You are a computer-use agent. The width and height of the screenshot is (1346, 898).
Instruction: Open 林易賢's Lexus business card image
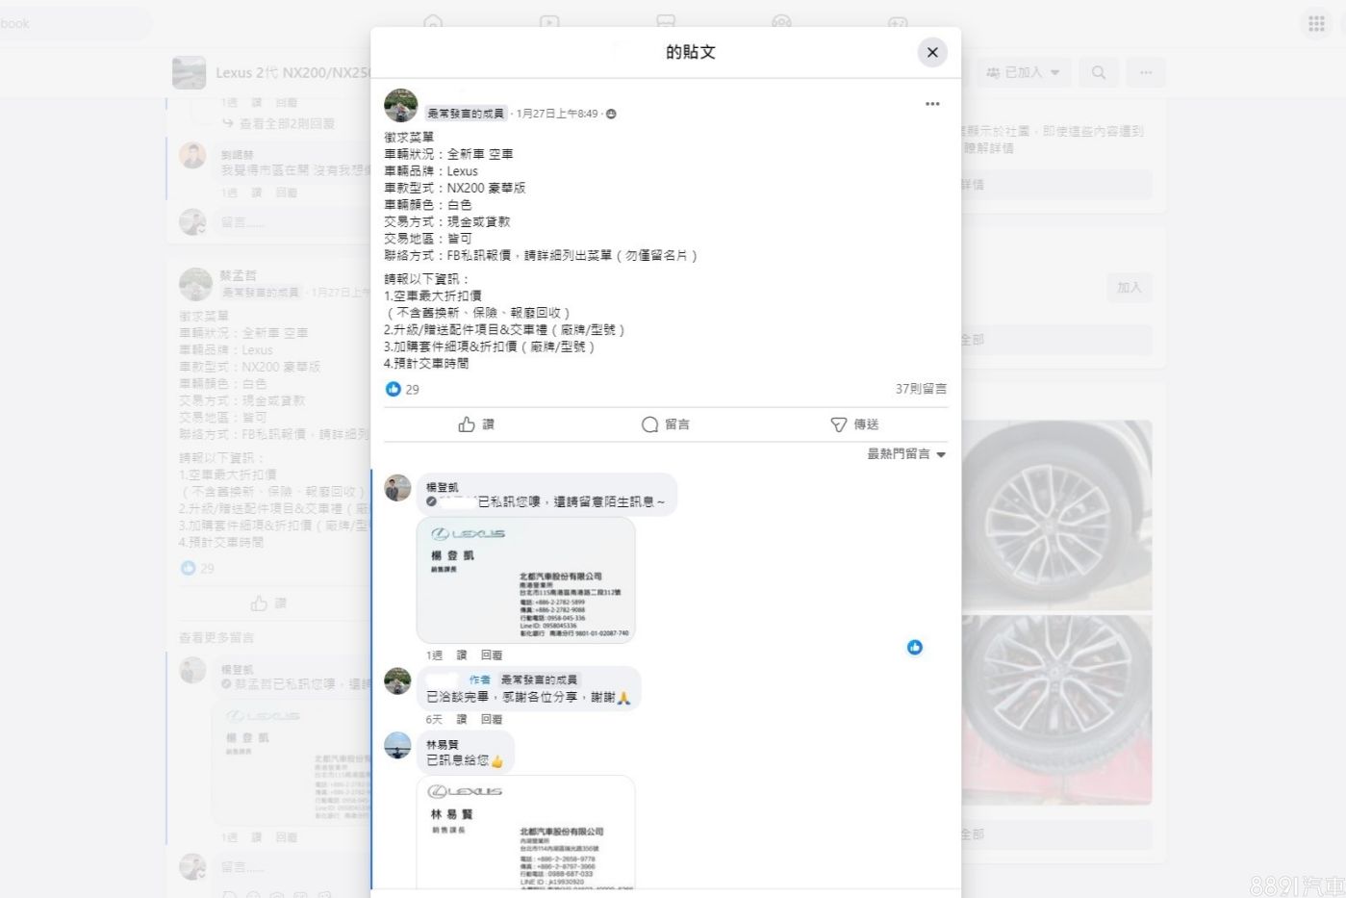click(525, 833)
